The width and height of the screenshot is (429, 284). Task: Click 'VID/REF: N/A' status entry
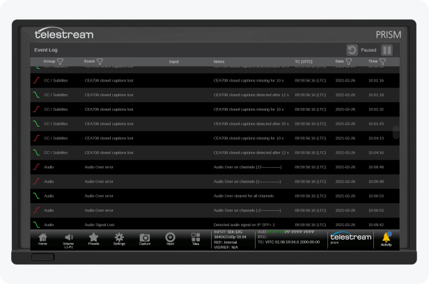(226, 247)
